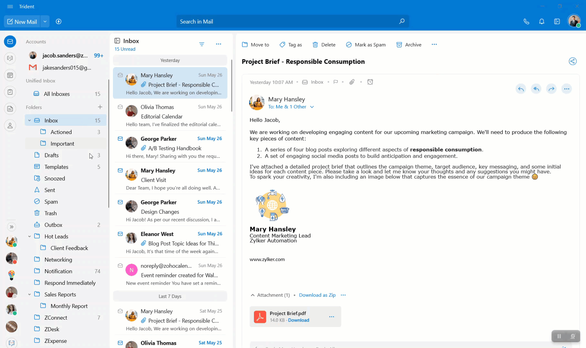Click Tag as in toolbar
The width and height of the screenshot is (586, 348).
[x=290, y=45]
